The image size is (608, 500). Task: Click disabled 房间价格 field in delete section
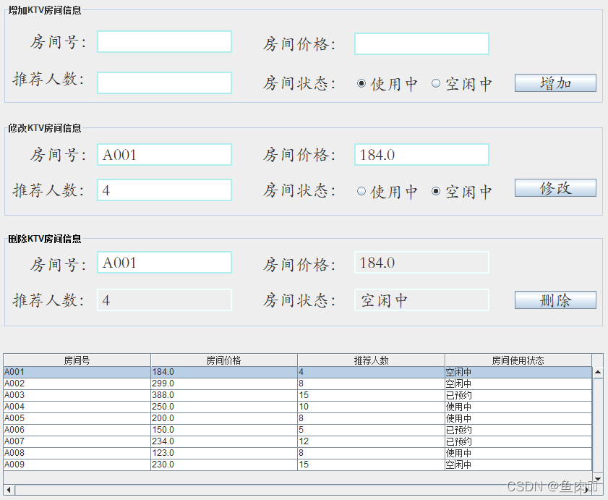pos(421,263)
